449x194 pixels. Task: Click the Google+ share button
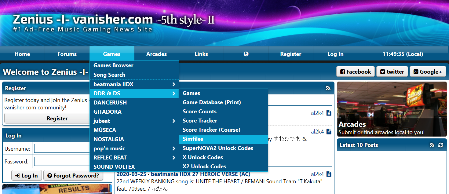[x=428, y=72]
